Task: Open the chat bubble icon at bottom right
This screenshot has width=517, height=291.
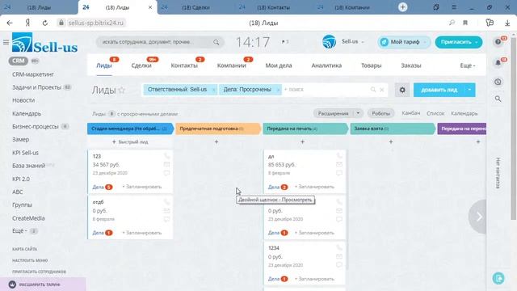Action: point(498,278)
